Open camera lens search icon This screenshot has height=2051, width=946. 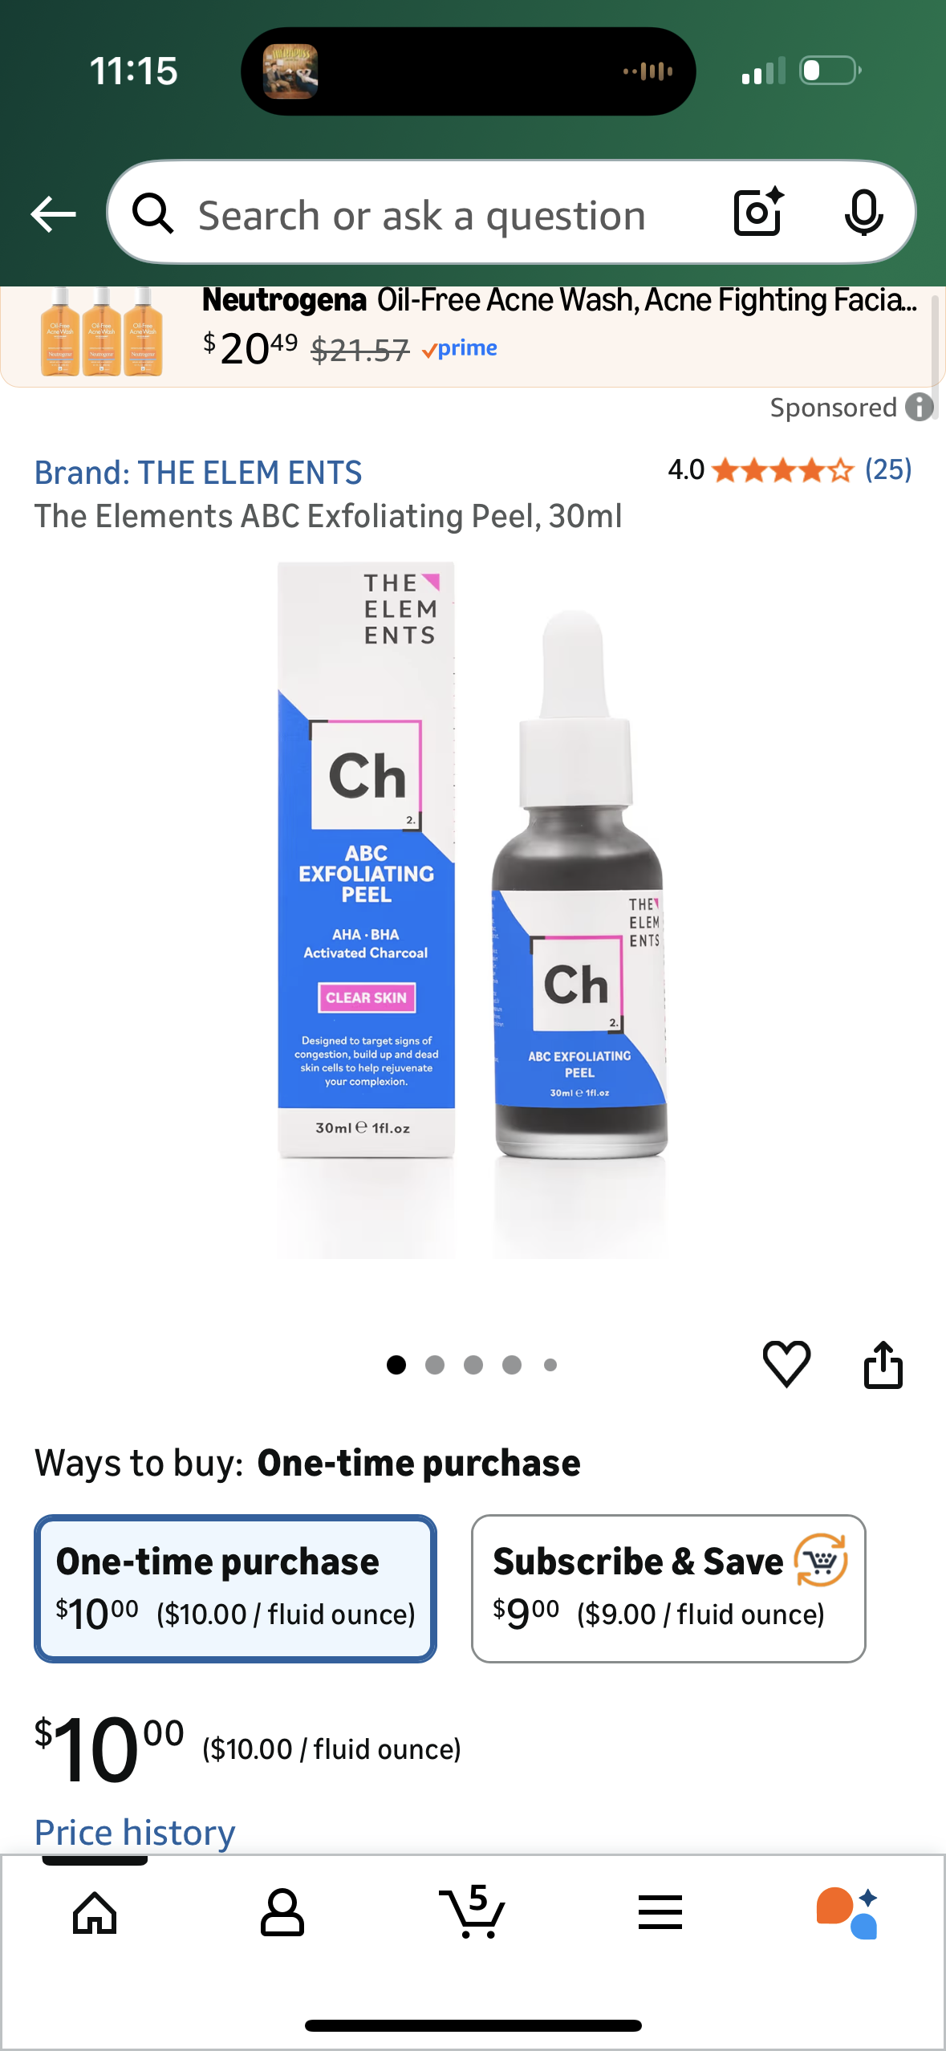tap(758, 213)
